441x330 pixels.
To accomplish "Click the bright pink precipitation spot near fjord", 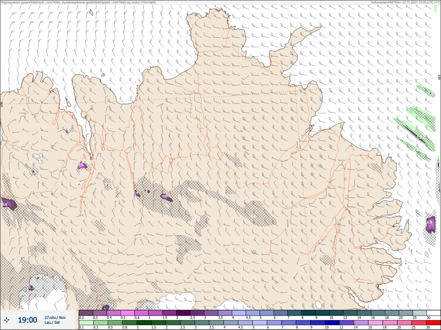I will [82, 166].
